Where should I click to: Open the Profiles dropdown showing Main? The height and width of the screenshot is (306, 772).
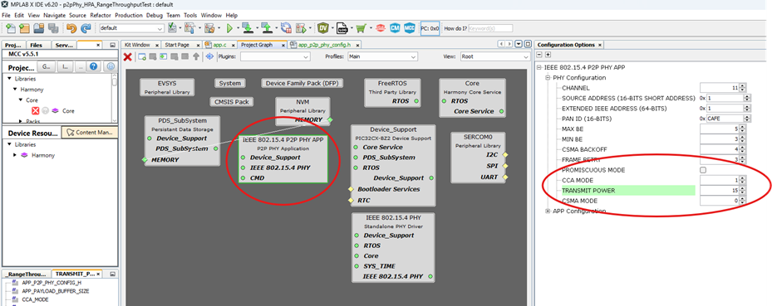pos(382,57)
